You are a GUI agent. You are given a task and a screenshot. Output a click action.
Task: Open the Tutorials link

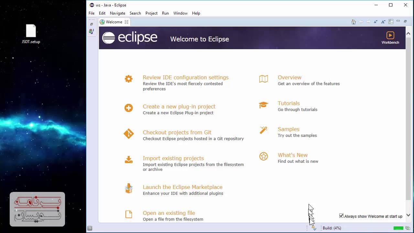(x=289, y=103)
